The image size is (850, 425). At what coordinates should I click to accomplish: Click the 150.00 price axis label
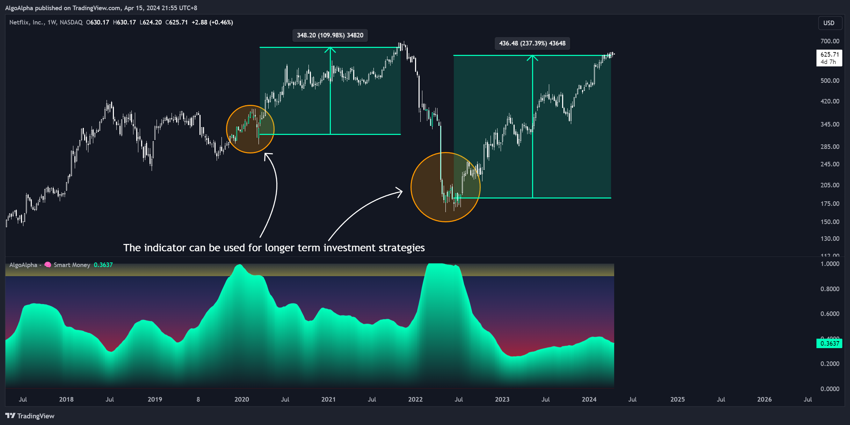tap(830, 222)
